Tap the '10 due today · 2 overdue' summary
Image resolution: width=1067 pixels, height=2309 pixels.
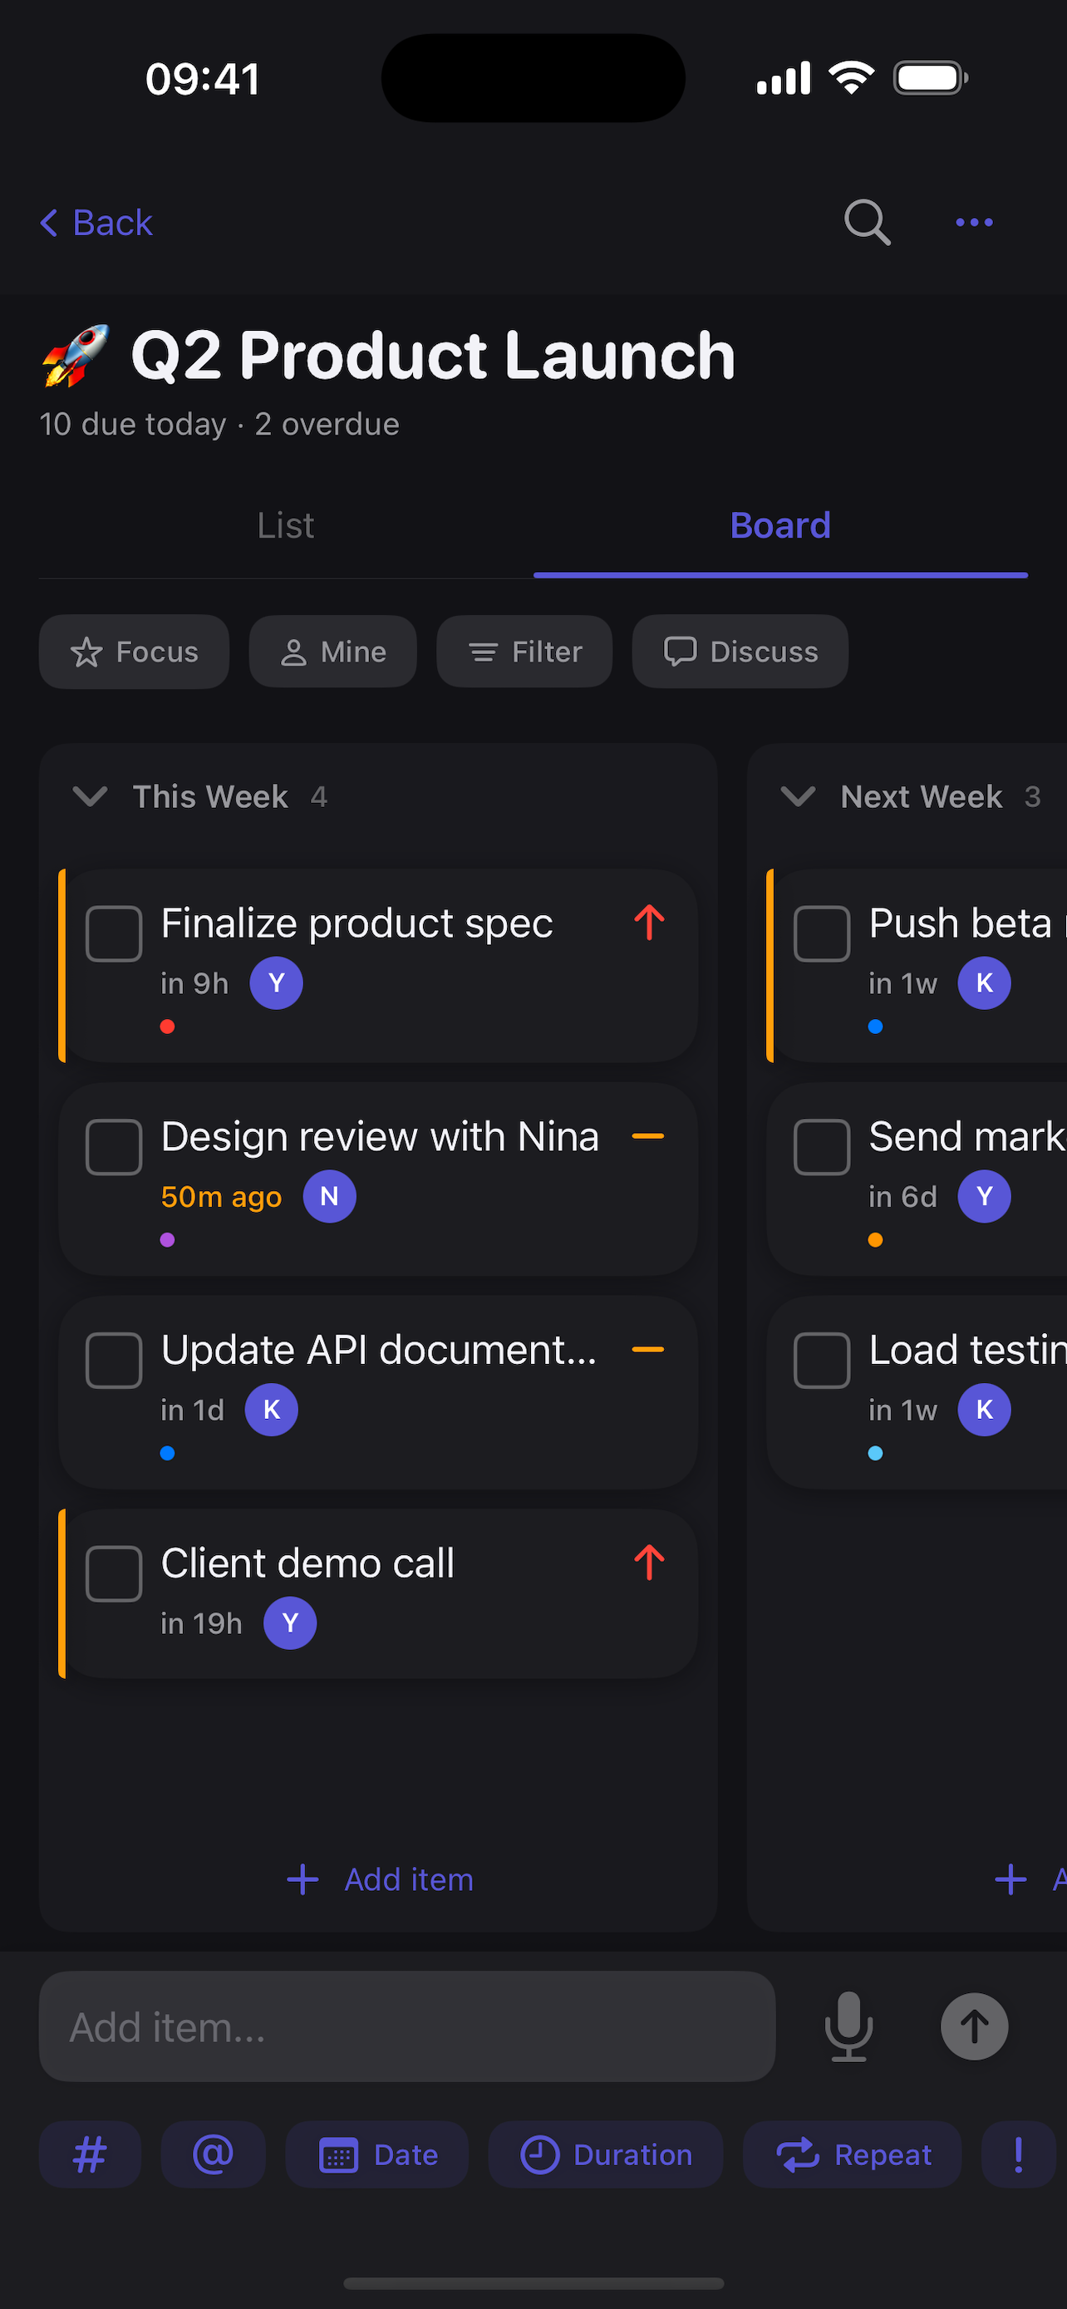(219, 424)
